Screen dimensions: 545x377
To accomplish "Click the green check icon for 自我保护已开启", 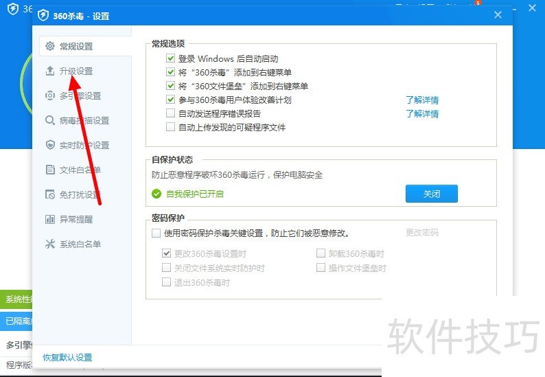I will (x=156, y=194).
